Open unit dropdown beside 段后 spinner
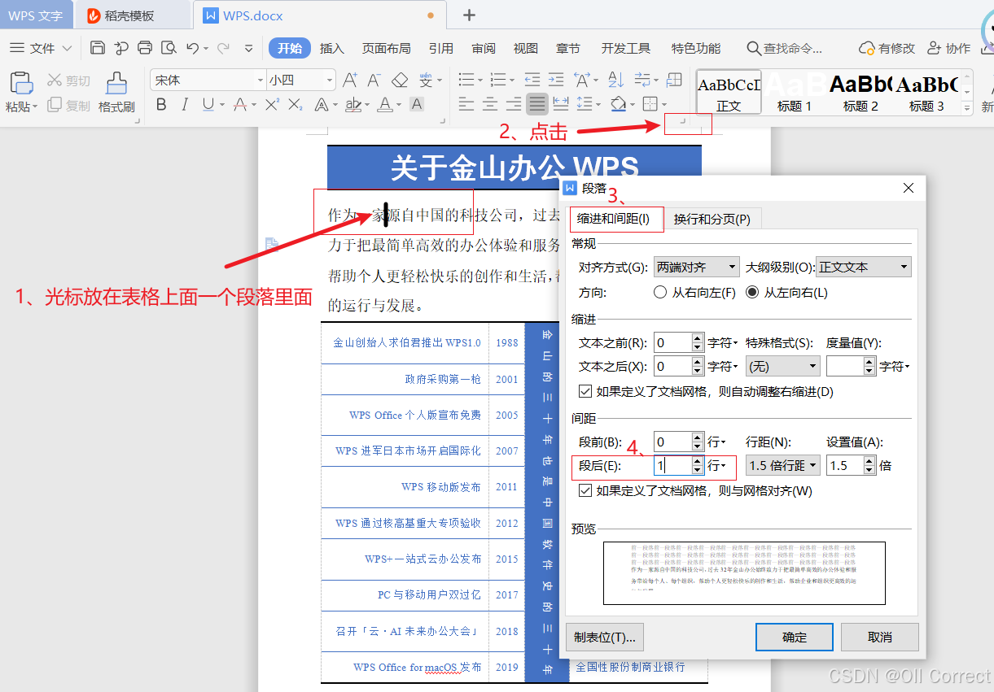This screenshot has height=692, width=994. click(x=716, y=465)
